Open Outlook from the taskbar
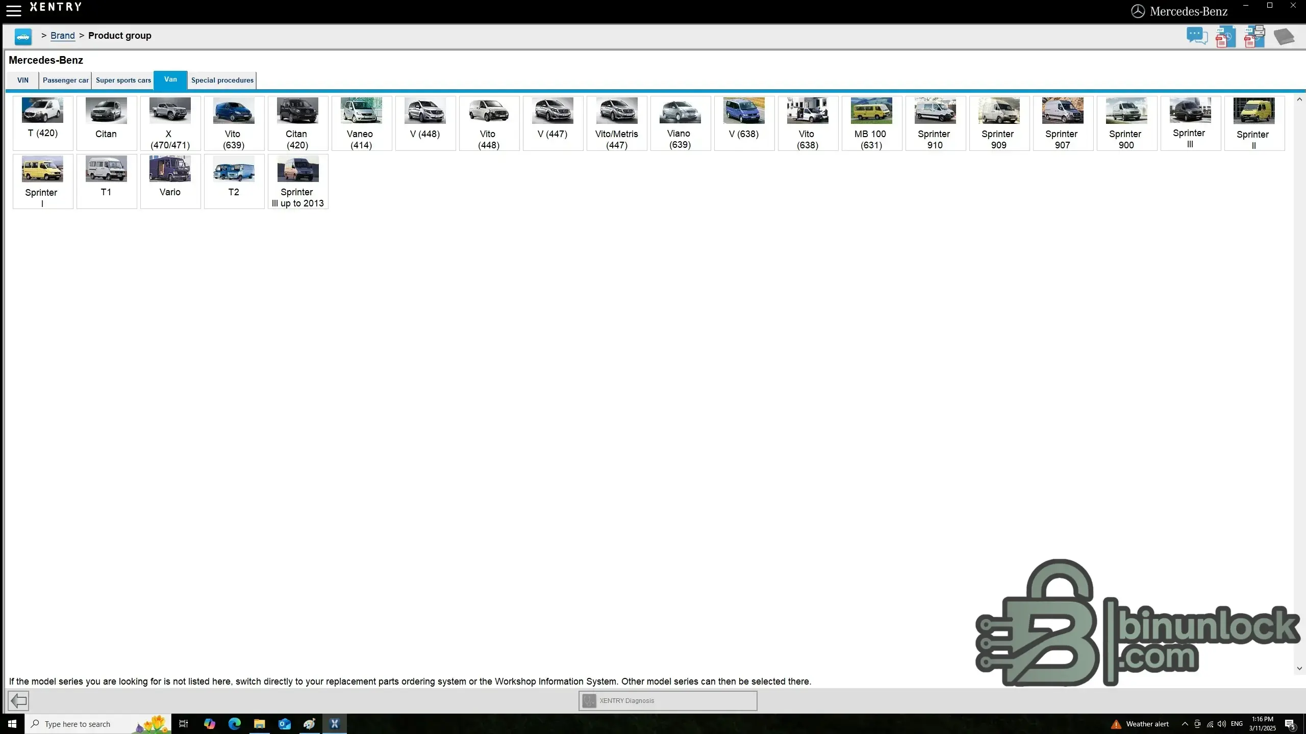 point(284,724)
